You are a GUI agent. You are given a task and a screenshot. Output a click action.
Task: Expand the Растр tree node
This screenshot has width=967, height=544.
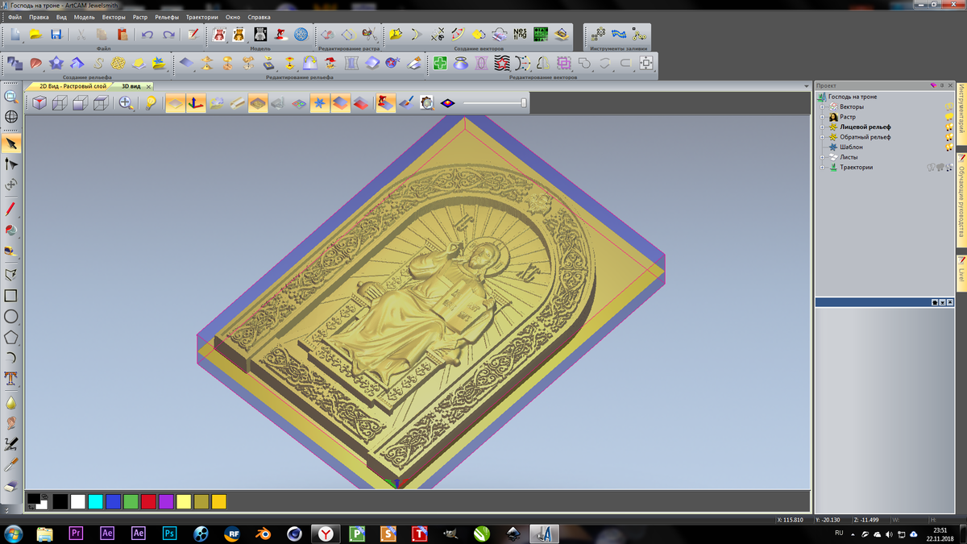(x=822, y=117)
